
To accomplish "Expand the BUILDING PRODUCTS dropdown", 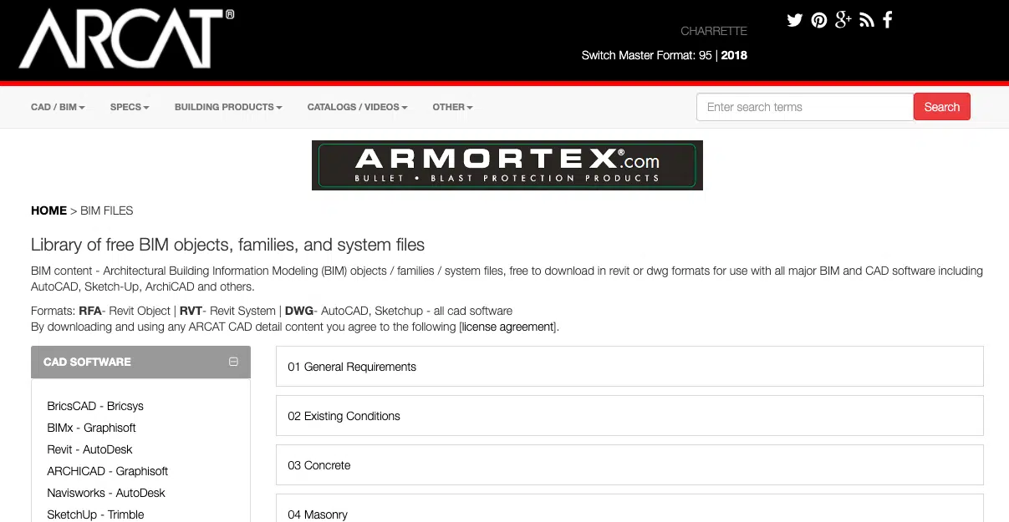I will click(227, 107).
